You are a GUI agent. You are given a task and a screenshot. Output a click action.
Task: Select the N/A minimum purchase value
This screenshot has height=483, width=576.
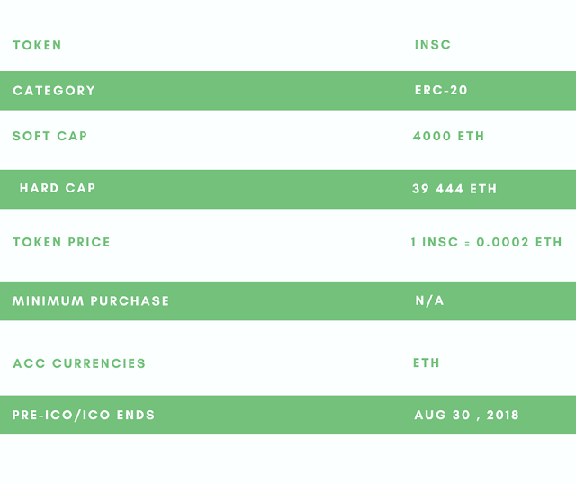pyautogui.click(x=429, y=300)
